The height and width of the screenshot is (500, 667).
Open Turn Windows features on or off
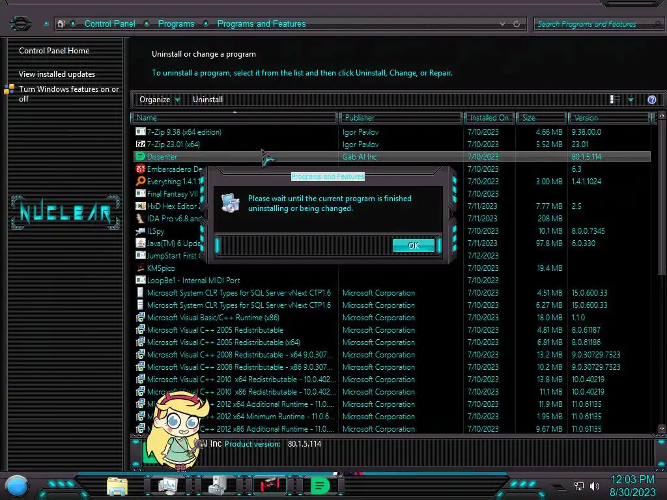pos(68,94)
